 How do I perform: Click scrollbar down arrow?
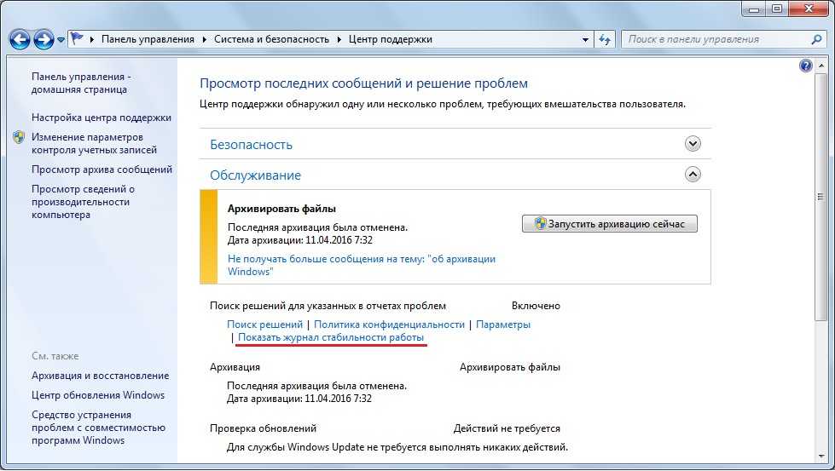tap(821, 456)
